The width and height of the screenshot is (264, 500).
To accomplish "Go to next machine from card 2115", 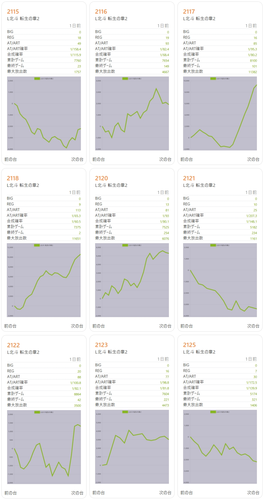I will [77, 159].
